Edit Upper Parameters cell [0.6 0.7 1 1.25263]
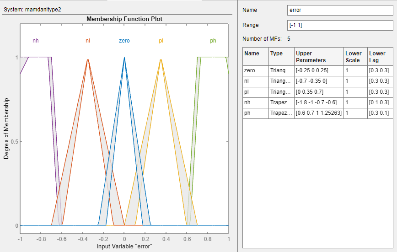Viewport: 397px width, 252px height. pyautogui.click(x=318, y=113)
